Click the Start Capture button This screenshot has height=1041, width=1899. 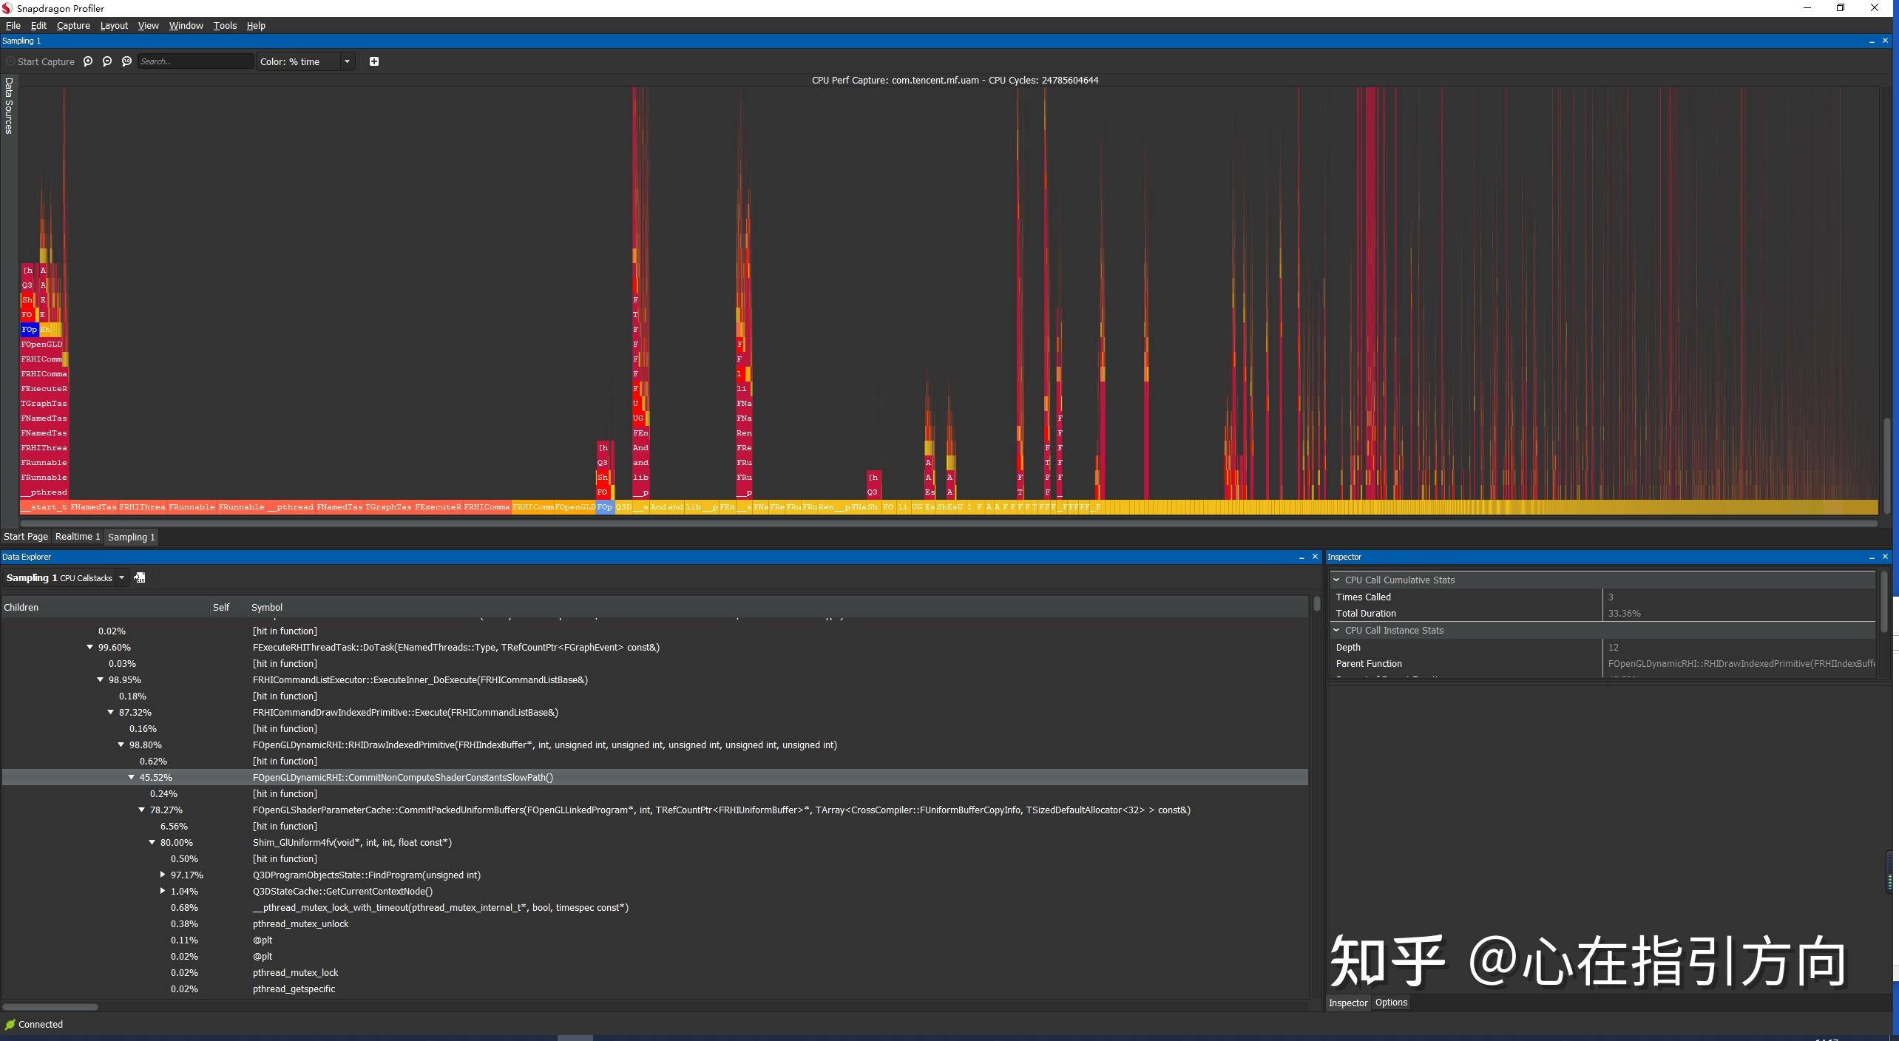pyautogui.click(x=41, y=61)
